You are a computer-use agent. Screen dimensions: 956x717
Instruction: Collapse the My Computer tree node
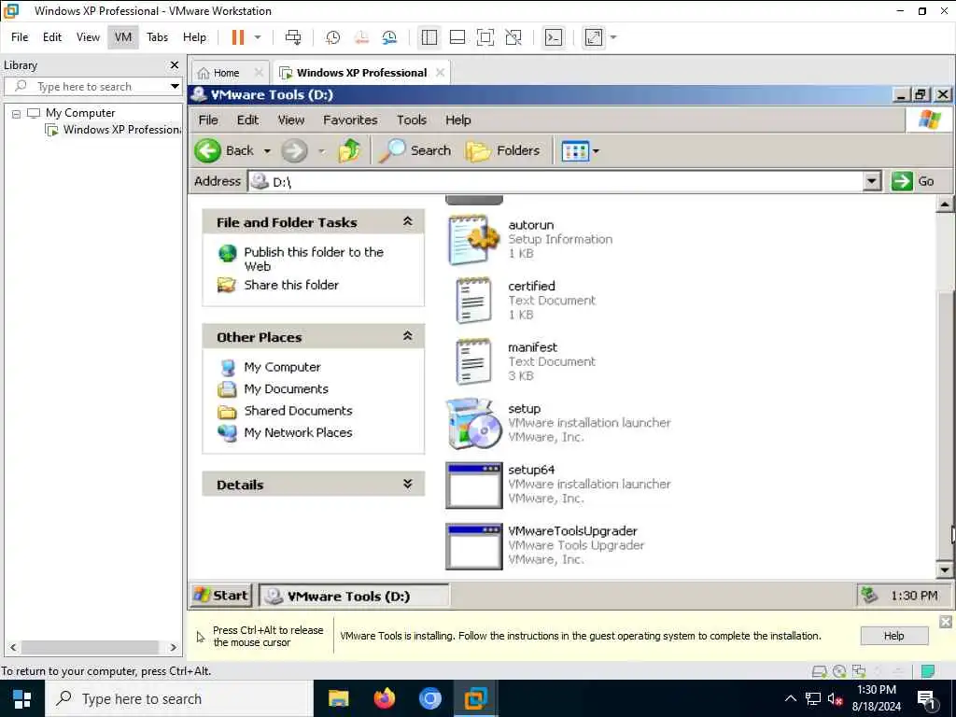click(17, 113)
